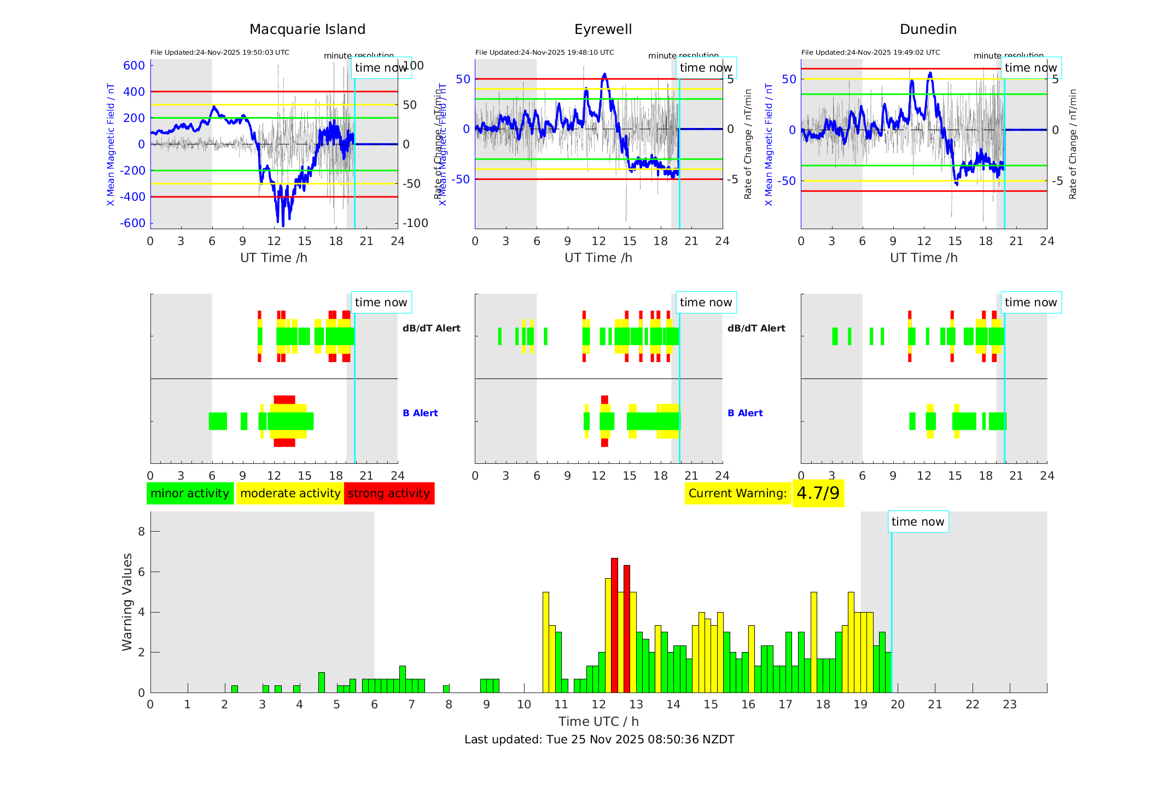Click the Dunedin chart title
The height and width of the screenshot is (786, 1158).
coord(928,30)
